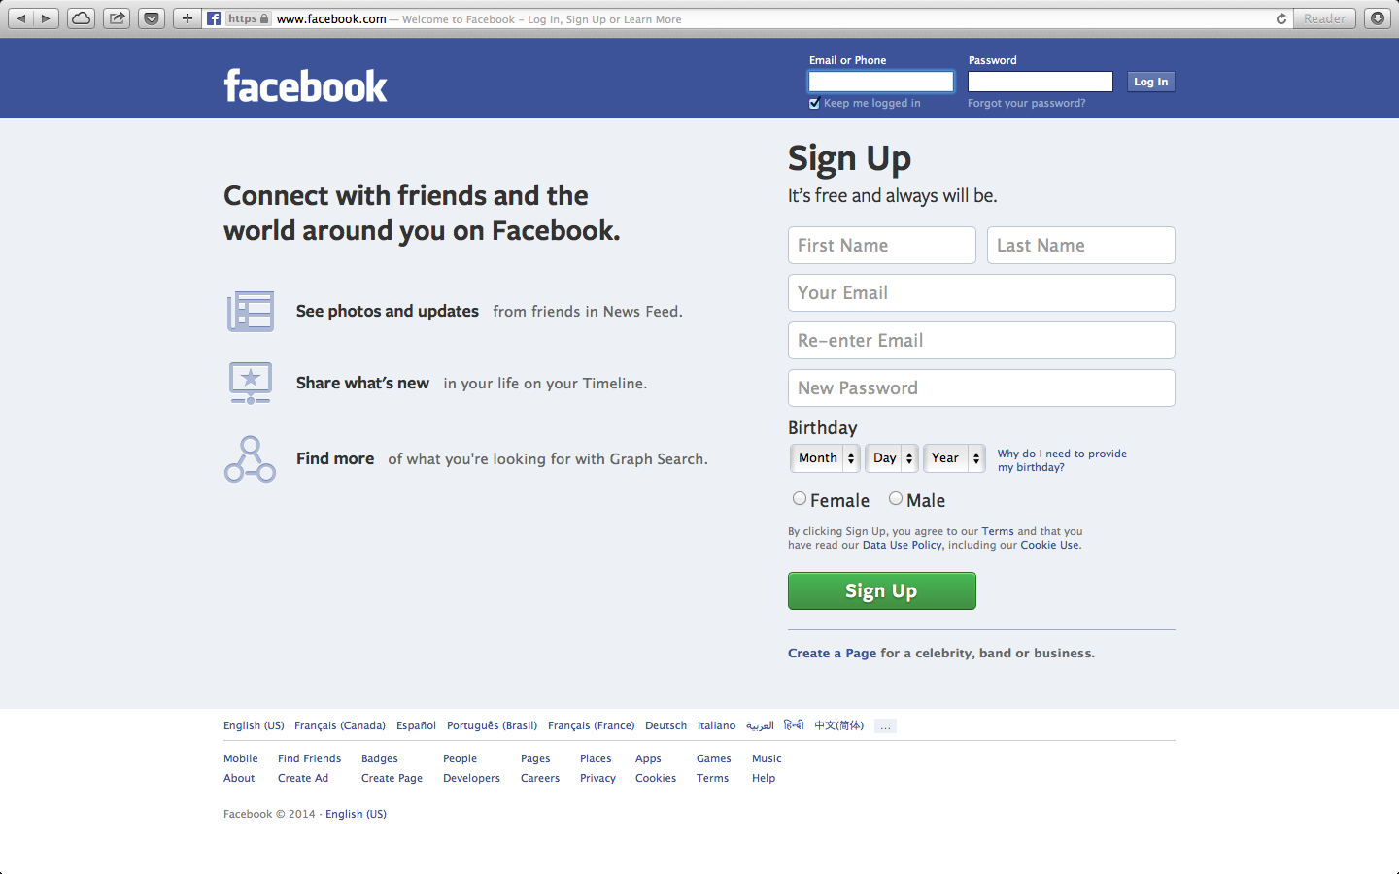
Task: Click the green Sign Up button
Action: [881, 590]
